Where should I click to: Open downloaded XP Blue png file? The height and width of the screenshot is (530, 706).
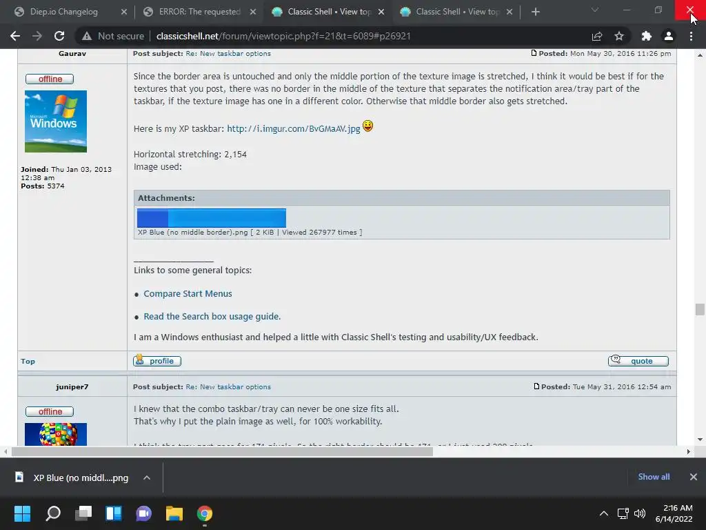[x=72, y=478]
